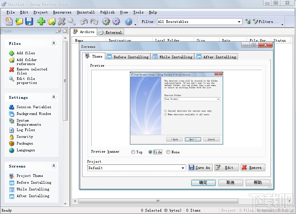Open the Publish menu
The width and height of the screenshot is (296, 214).
click(108, 12)
